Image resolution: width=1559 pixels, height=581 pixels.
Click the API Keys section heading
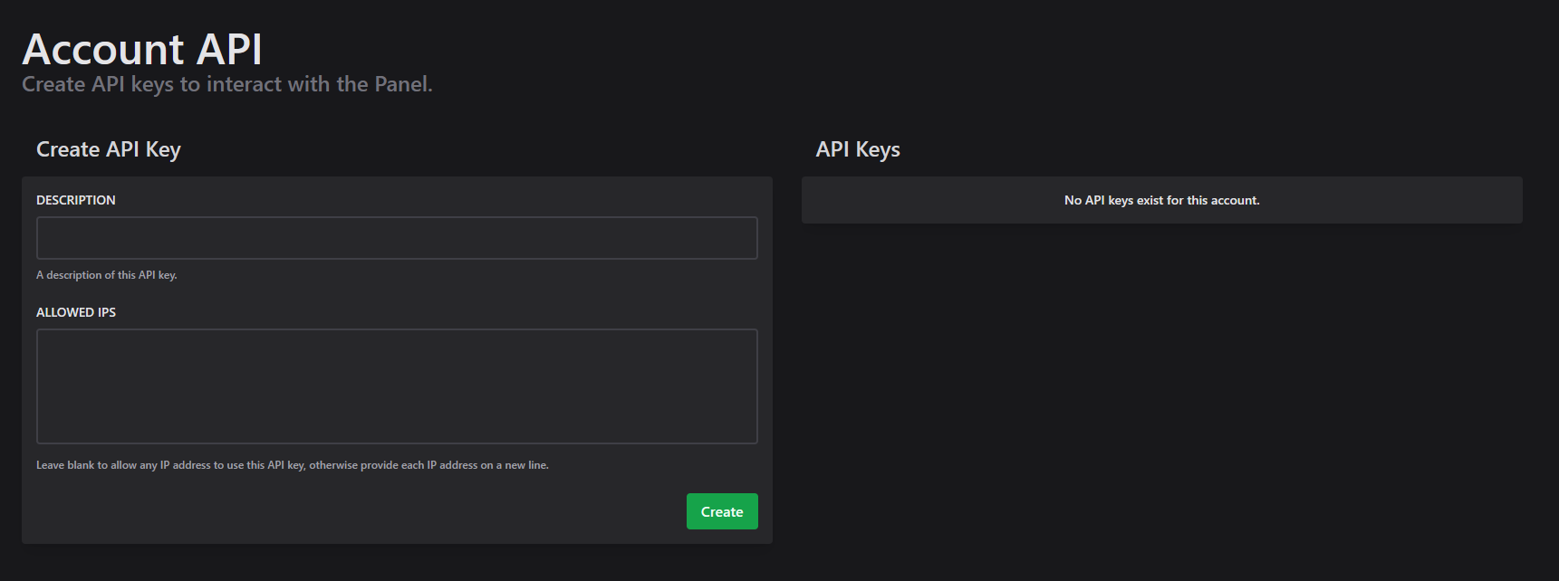coord(858,149)
